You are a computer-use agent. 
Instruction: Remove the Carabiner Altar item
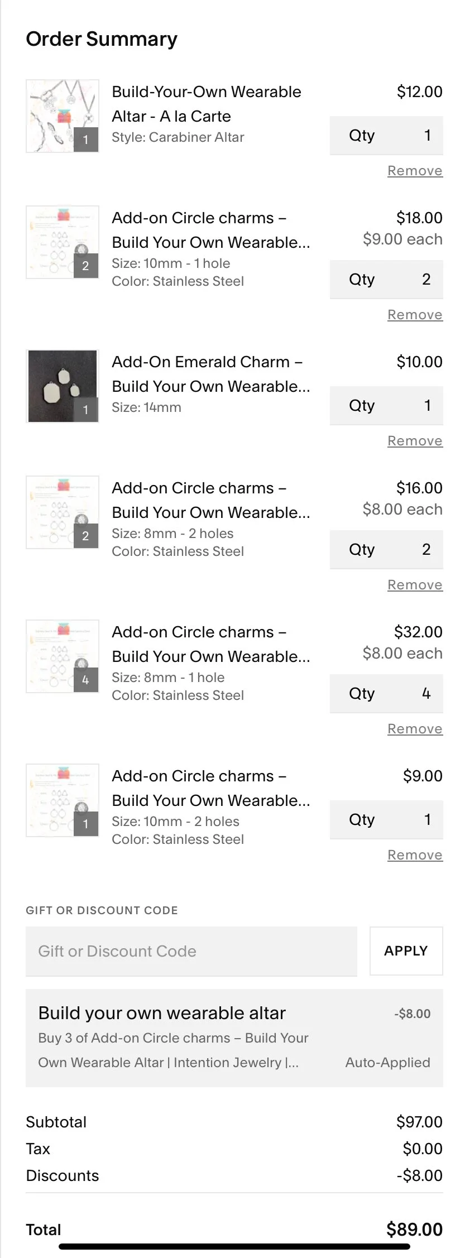point(415,171)
